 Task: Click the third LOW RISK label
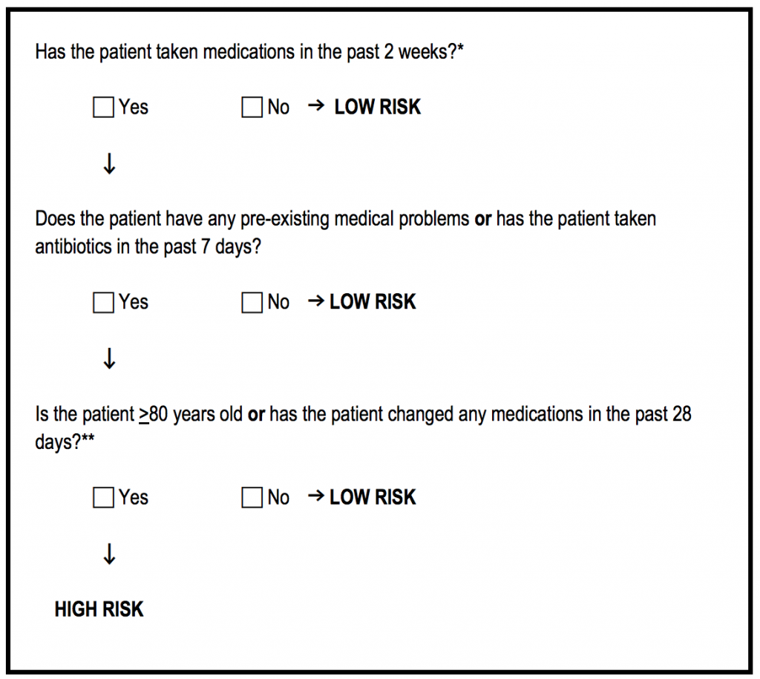point(373,497)
